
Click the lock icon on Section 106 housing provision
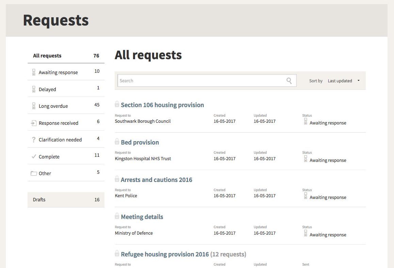[117, 104]
